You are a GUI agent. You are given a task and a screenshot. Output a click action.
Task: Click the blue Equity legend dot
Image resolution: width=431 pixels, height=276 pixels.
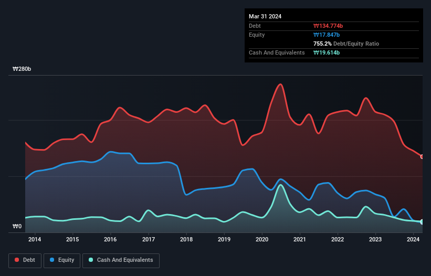pyautogui.click(x=52, y=260)
